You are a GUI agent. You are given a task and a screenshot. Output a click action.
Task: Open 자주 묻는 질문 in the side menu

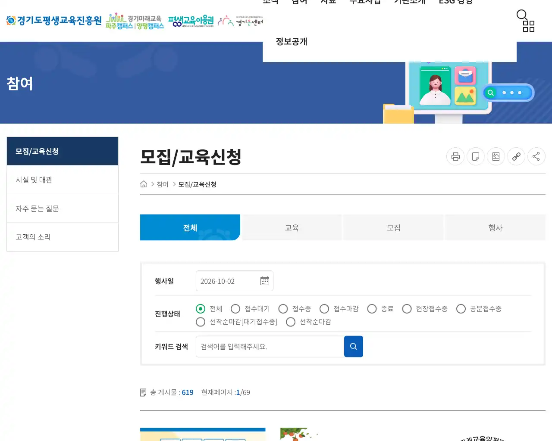click(x=63, y=208)
